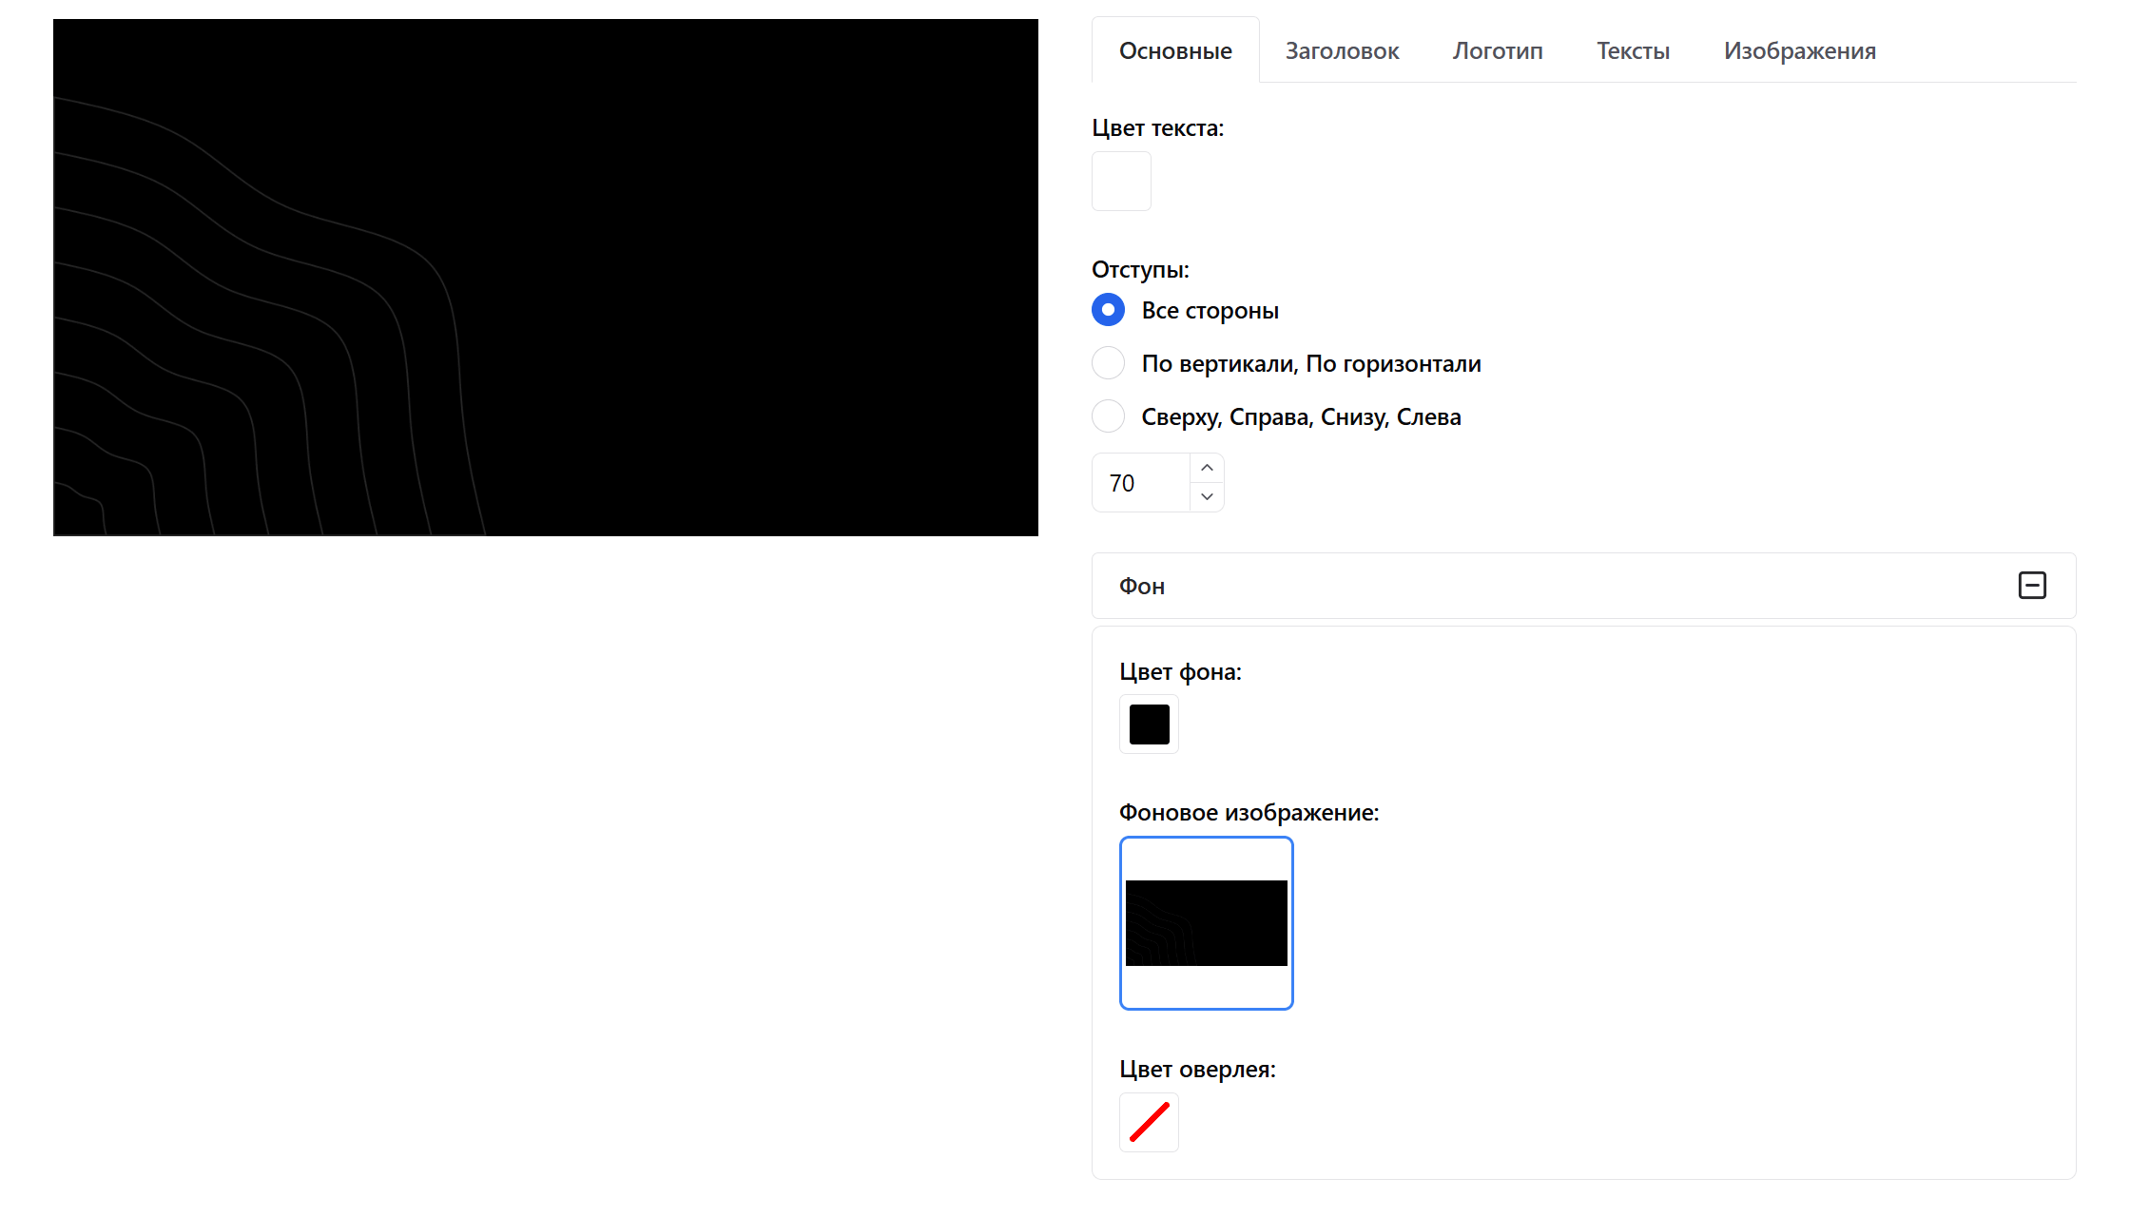Open the Логотип tab
This screenshot has width=2130, height=1217.
(x=1497, y=51)
